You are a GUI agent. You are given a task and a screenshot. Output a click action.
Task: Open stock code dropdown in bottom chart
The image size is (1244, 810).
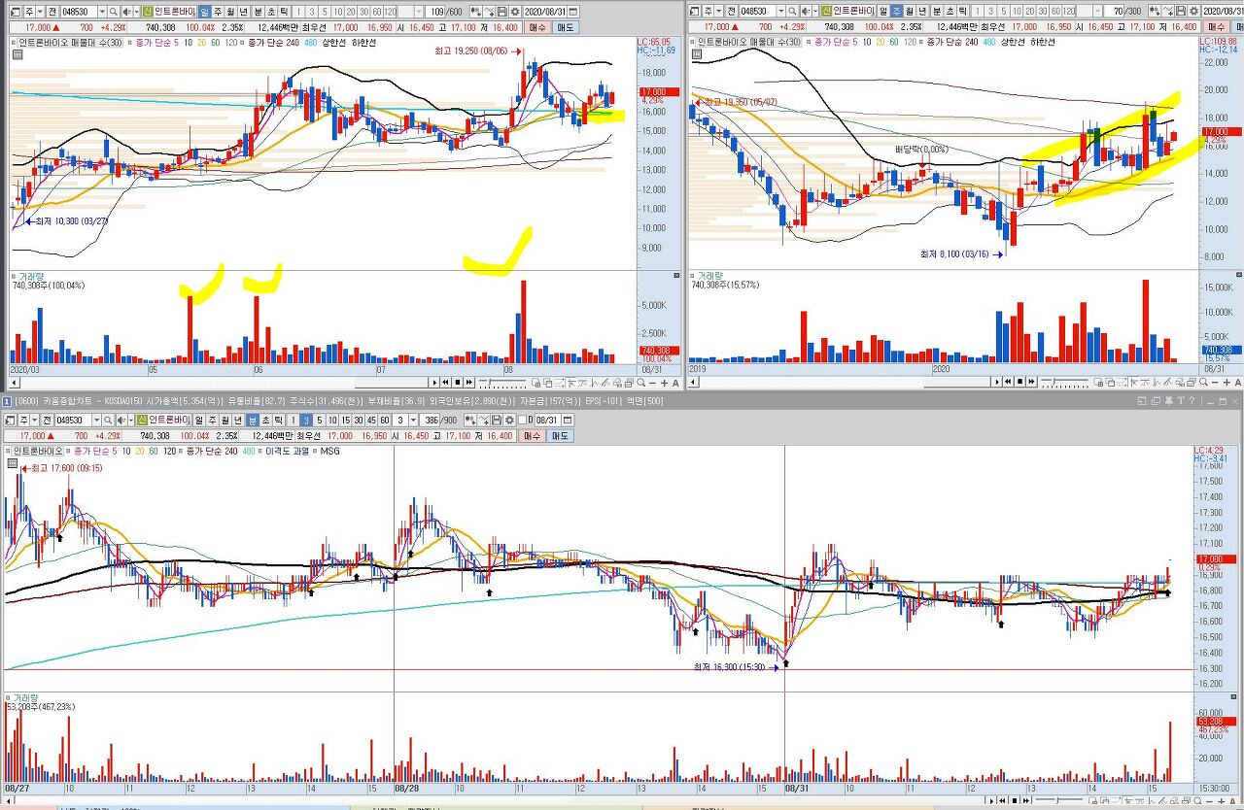(x=96, y=419)
